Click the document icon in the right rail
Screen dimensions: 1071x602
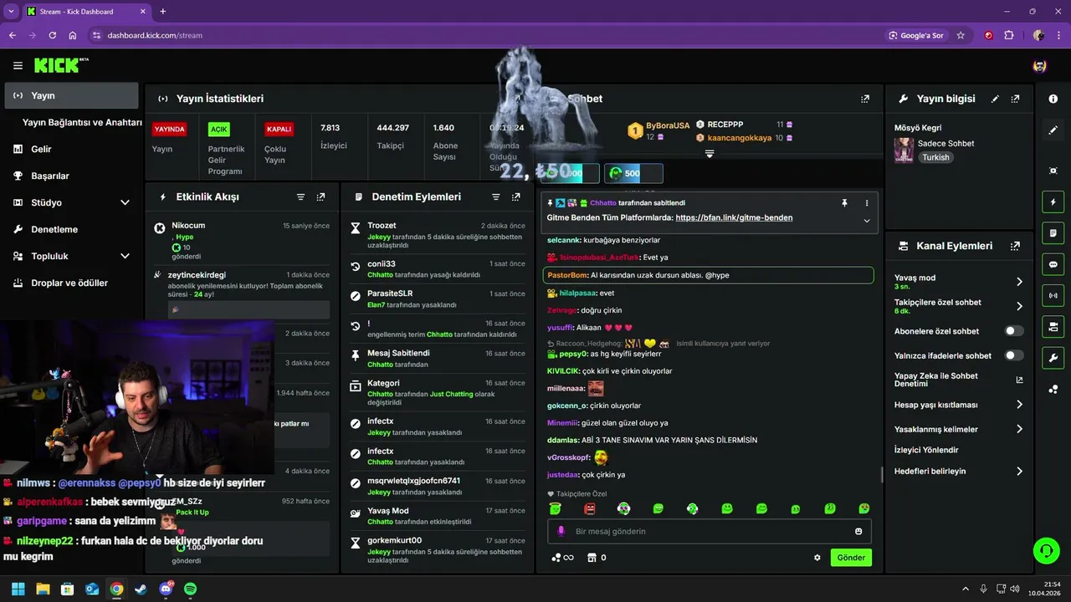pyautogui.click(x=1053, y=232)
